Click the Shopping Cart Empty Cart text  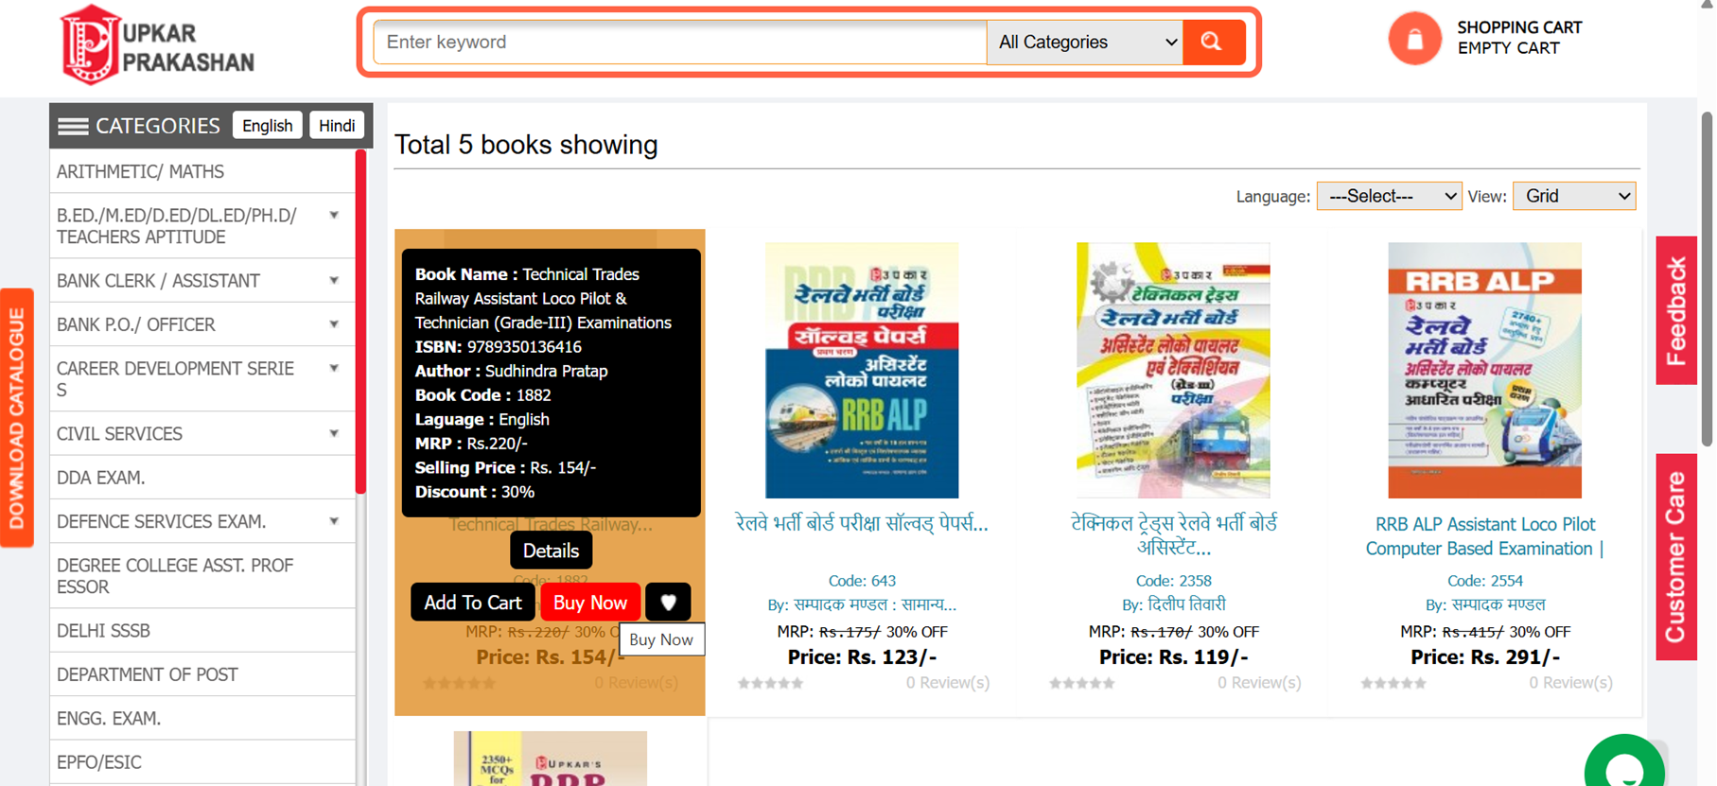[1519, 38]
